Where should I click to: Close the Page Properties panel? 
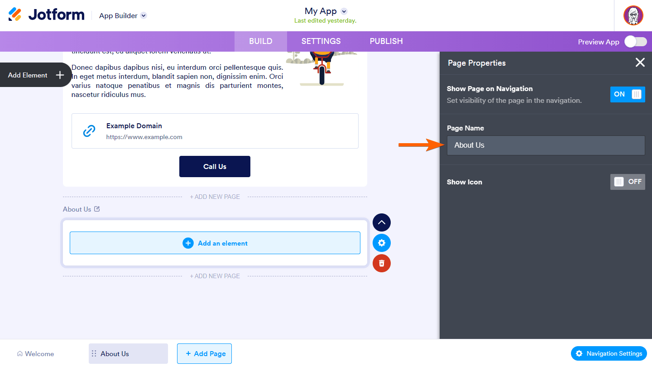tap(640, 63)
